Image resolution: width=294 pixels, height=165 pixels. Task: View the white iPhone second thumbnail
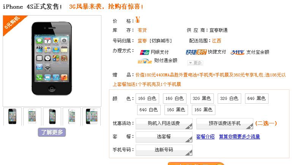pos(32,117)
